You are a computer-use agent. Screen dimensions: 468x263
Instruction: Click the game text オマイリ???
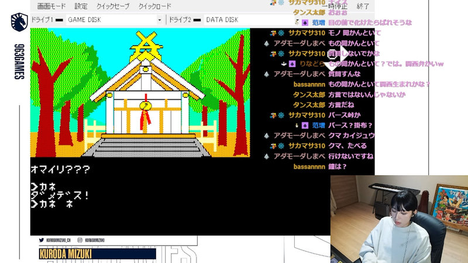(x=60, y=169)
